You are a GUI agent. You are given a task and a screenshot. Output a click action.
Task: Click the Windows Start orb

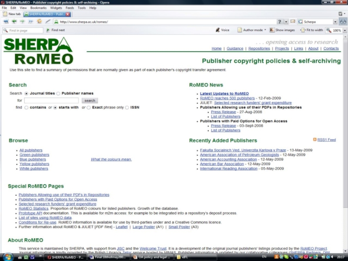(8, 257)
